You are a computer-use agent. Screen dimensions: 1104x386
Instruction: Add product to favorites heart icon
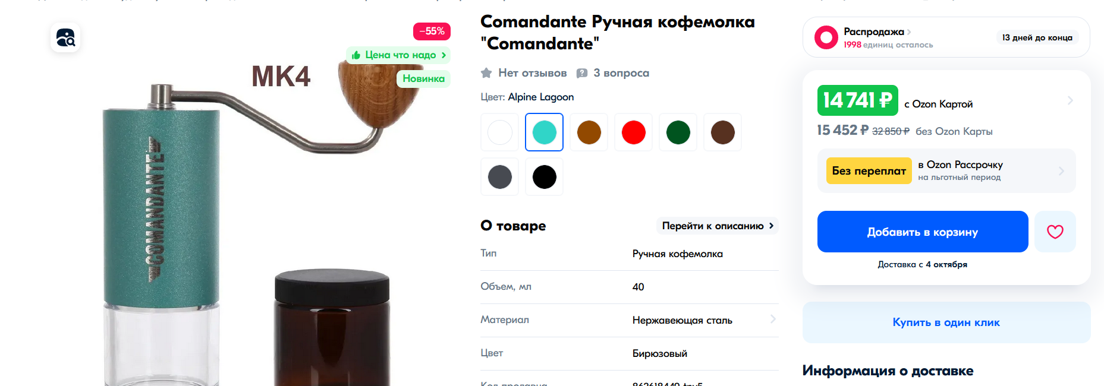coord(1055,232)
